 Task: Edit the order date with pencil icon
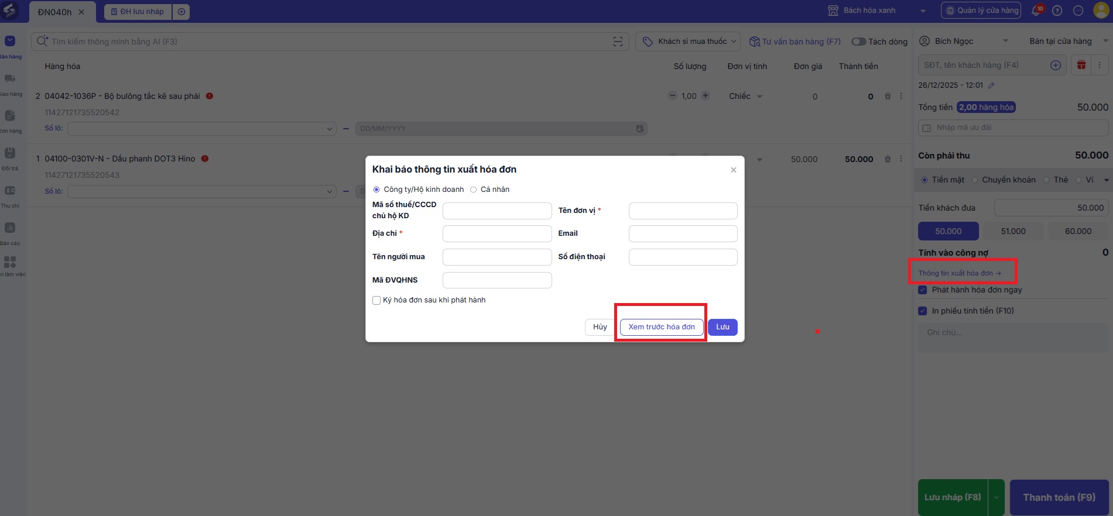click(991, 85)
